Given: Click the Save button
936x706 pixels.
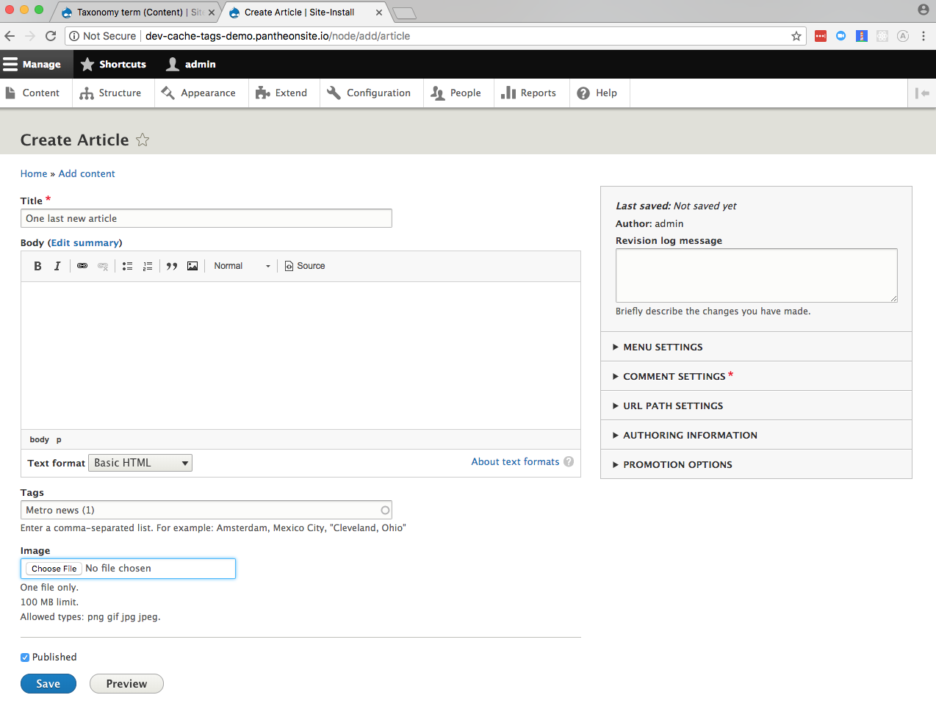Looking at the screenshot, I should coord(48,684).
